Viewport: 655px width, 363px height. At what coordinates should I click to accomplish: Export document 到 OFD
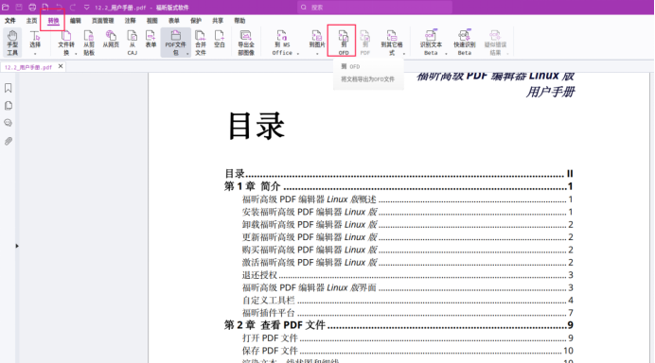coord(343,43)
